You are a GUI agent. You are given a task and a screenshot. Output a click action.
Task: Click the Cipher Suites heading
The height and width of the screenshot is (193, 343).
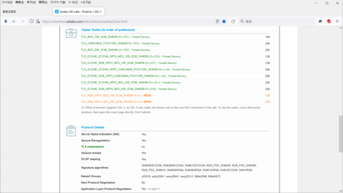click(108, 30)
